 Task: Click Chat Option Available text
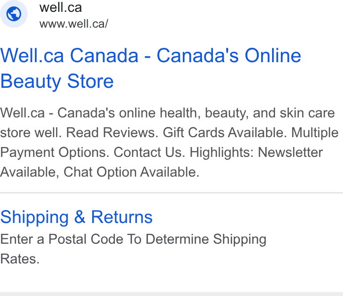click(x=132, y=172)
